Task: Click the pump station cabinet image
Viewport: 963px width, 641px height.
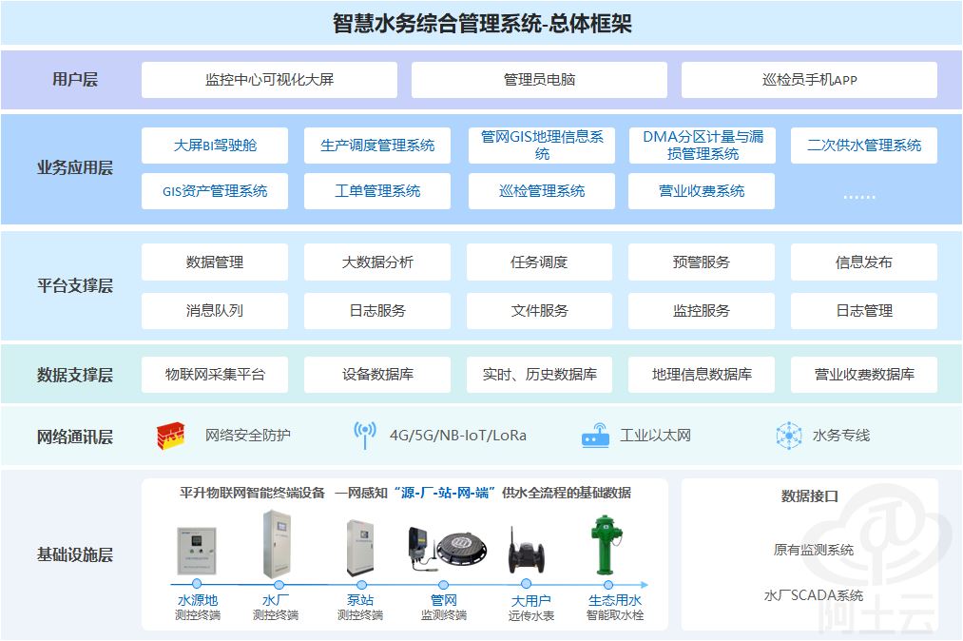Action: point(360,547)
